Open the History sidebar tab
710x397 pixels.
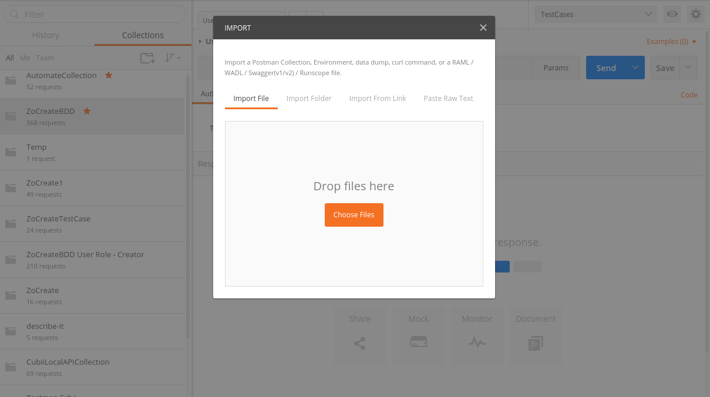click(x=46, y=35)
